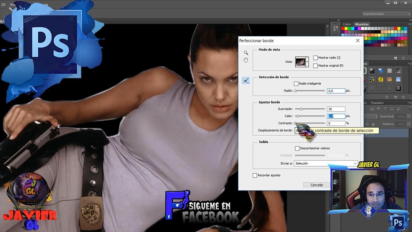The image size is (412, 232).
Task: Select the Hand tool in Perfeccionar borde
Action: tap(246, 60)
